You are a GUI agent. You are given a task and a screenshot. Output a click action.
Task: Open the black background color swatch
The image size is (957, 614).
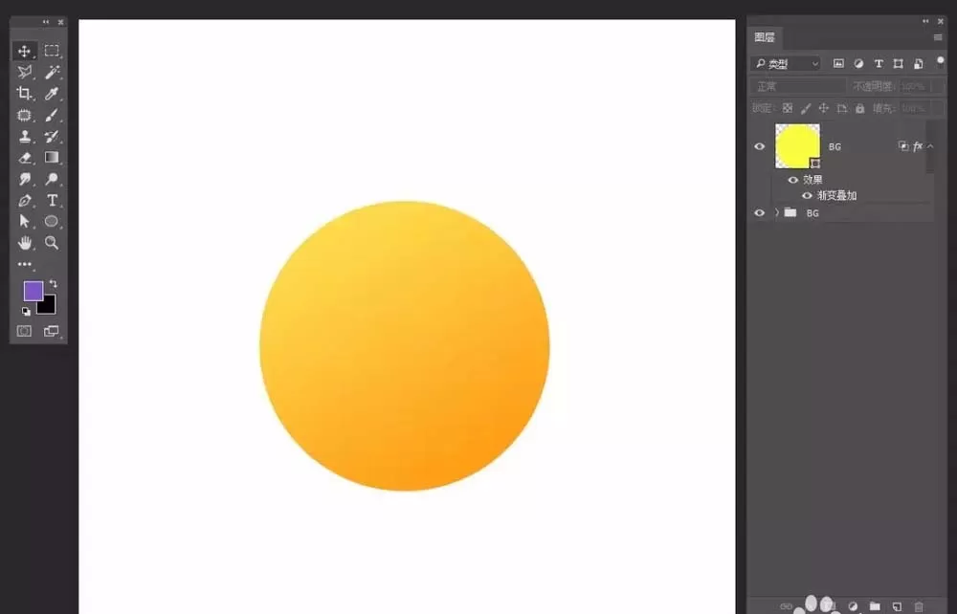(x=48, y=307)
